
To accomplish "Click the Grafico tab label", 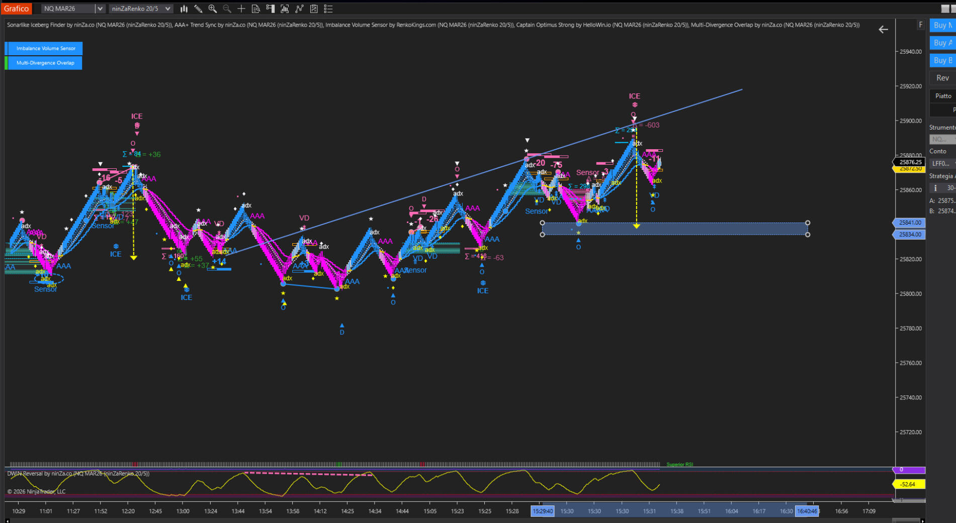I will pos(17,9).
